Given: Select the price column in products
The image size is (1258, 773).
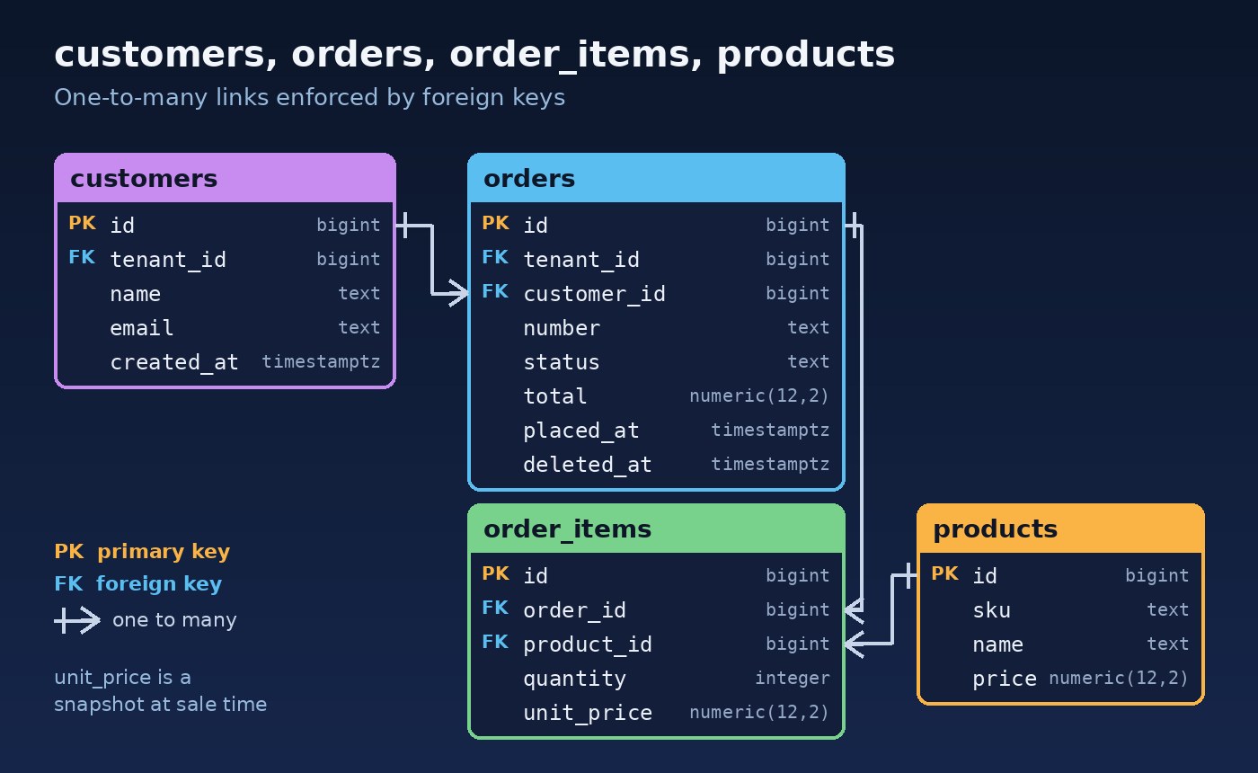Looking at the screenshot, I should (x=1060, y=678).
